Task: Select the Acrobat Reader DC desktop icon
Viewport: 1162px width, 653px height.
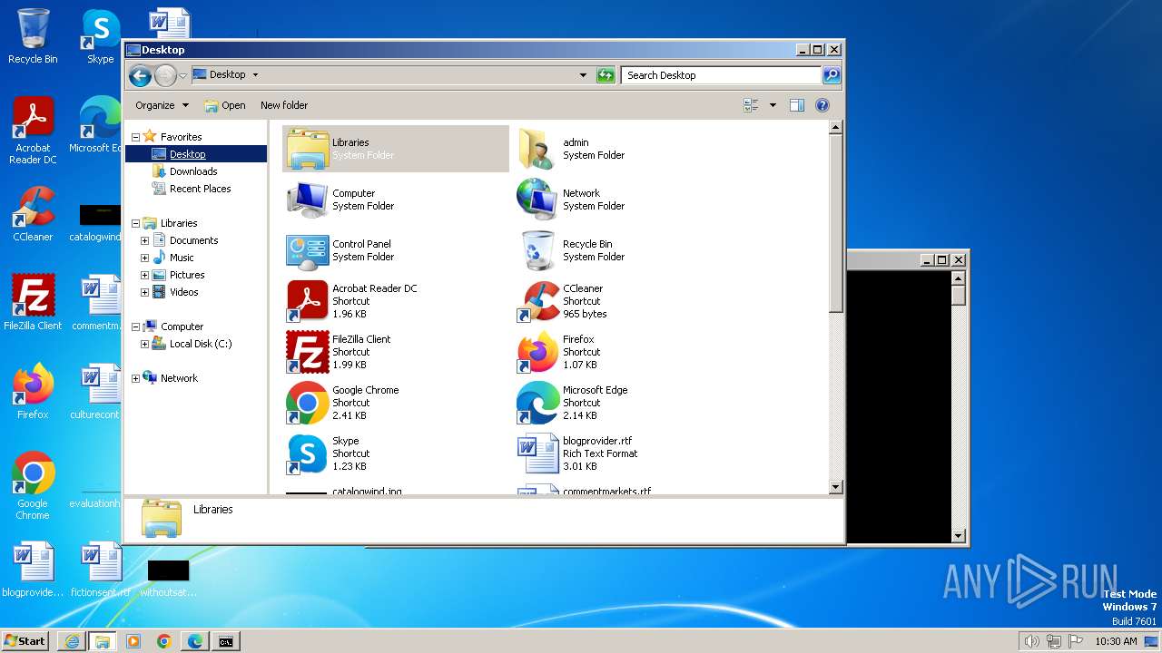Action: pos(33,131)
